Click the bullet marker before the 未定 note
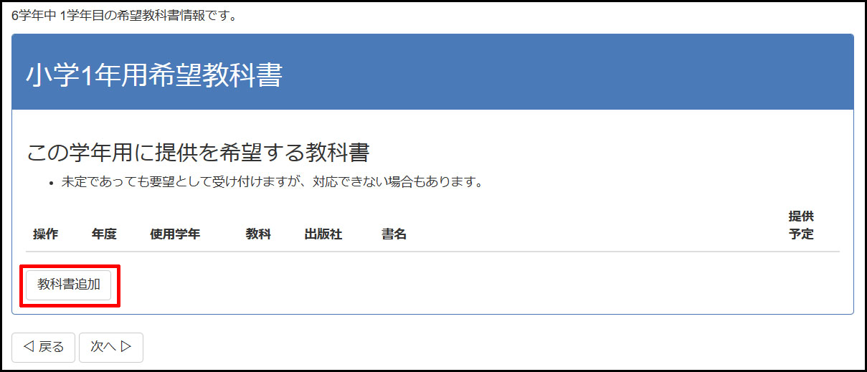 click(52, 183)
